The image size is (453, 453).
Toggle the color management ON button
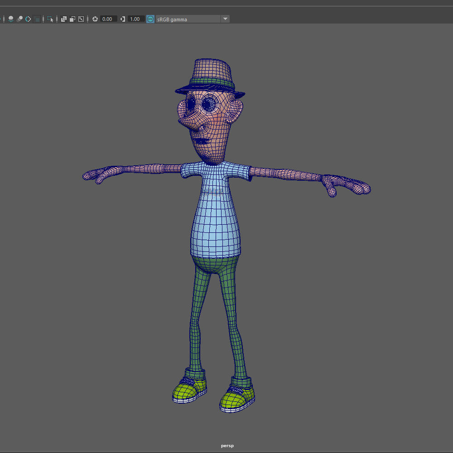pyautogui.click(x=150, y=19)
